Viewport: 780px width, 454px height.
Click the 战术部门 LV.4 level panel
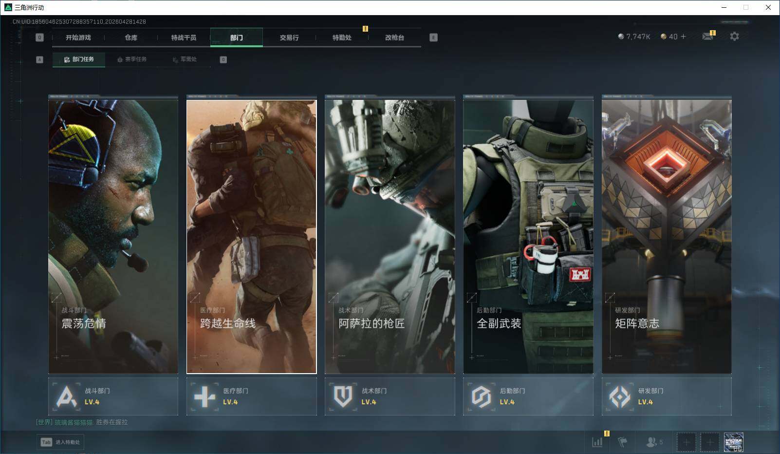point(390,397)
